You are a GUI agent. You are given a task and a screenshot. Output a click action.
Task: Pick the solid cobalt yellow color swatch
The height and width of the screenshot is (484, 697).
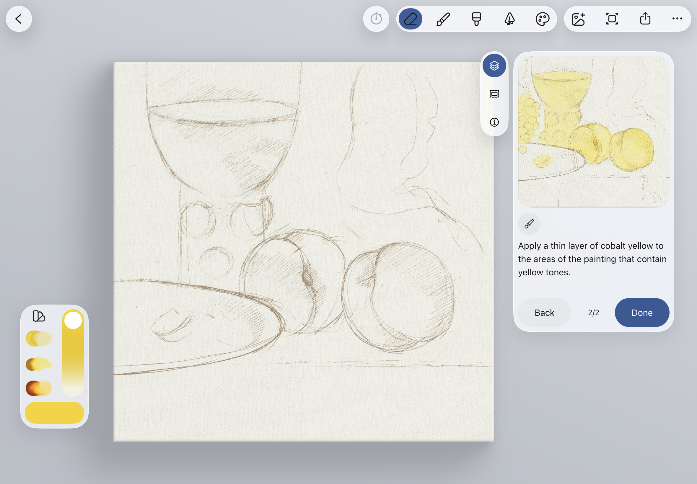point(54,413)
